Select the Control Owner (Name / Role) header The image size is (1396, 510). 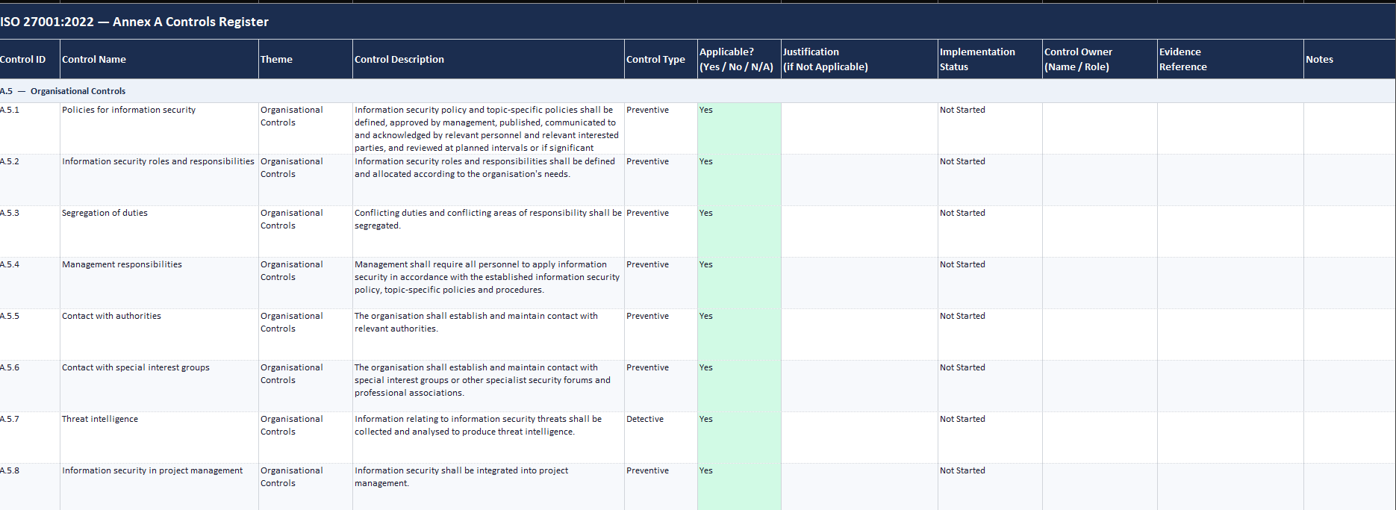(1100, 59)
